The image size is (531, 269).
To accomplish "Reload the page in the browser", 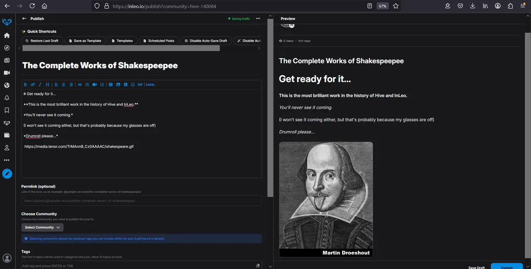I will pyautogui.click(x=32, y=6).
